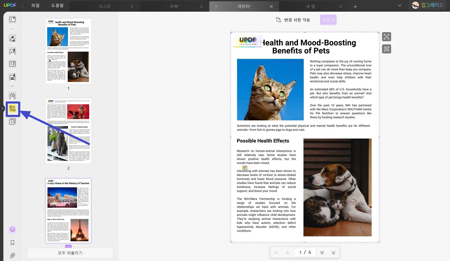Click the current page number field
This screenshot has width=450, height=261.
pyautogui.click(x=305, y=252)
